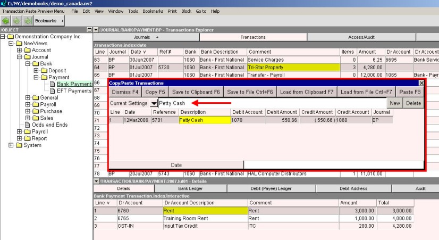Viewport: 439px width, 240px height.
Task: Click the EFT Payments document icon
Action: tap(52, 91)
